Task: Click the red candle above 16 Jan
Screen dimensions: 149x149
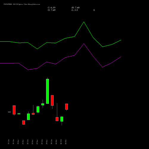Action: pyautogui.click(x=14, y=110)
